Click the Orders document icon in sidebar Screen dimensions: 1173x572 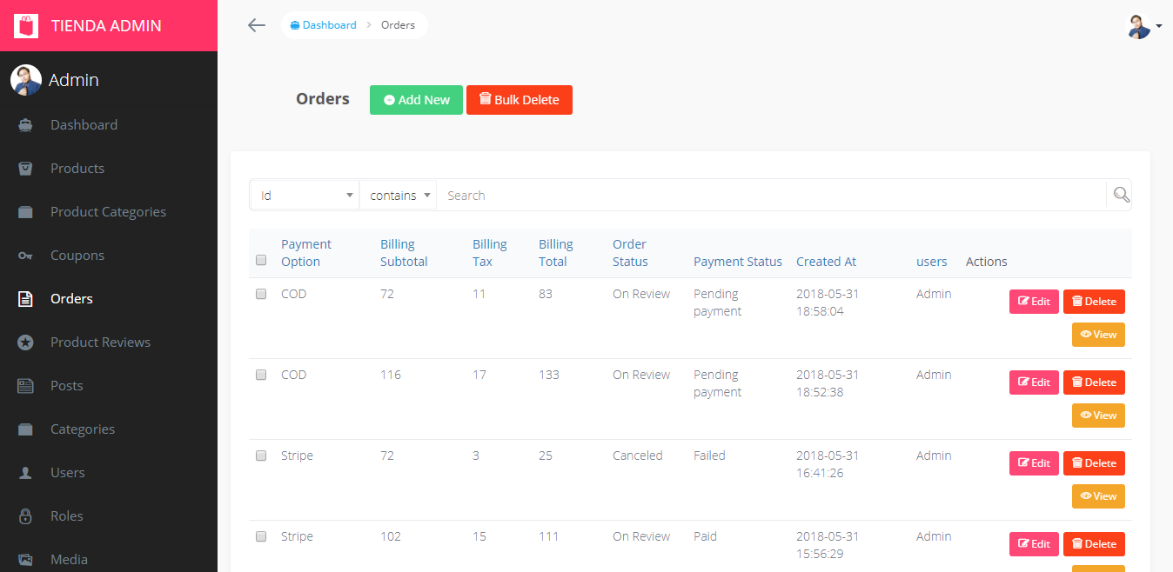click(x=26, y=299)
